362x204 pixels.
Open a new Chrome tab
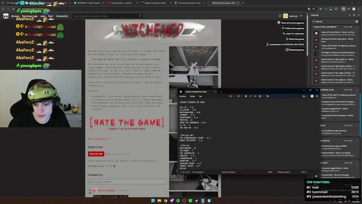pyautogui.click(x=243, y=3)
